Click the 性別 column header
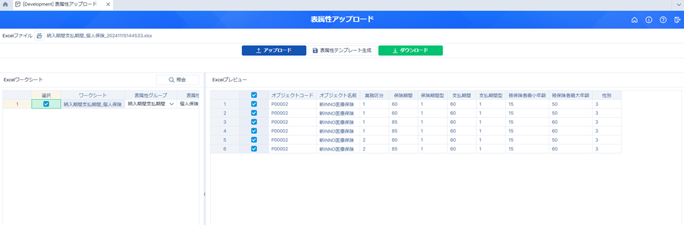This screenshot has height=225, width=684. click(606, 95)
